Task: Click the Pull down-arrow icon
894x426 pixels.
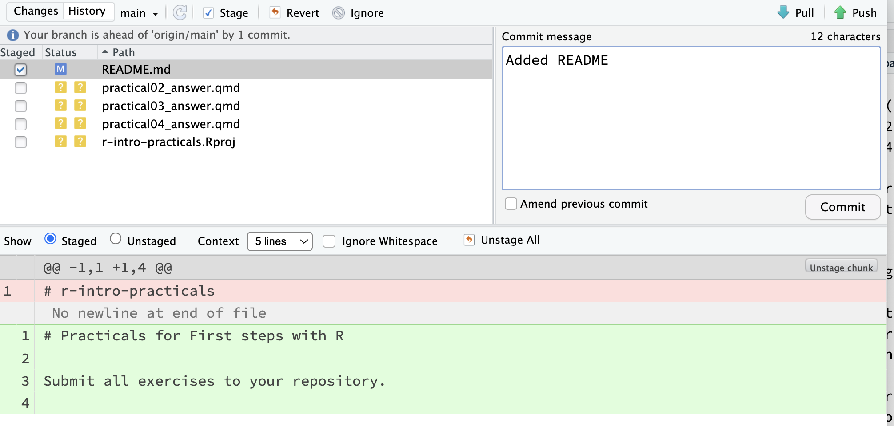Action: coord(783,12)
